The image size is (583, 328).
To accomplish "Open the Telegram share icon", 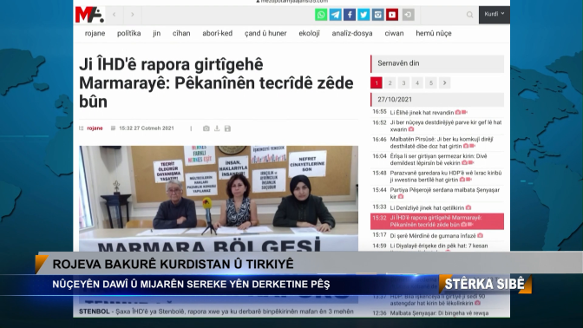I will point(335,15).
